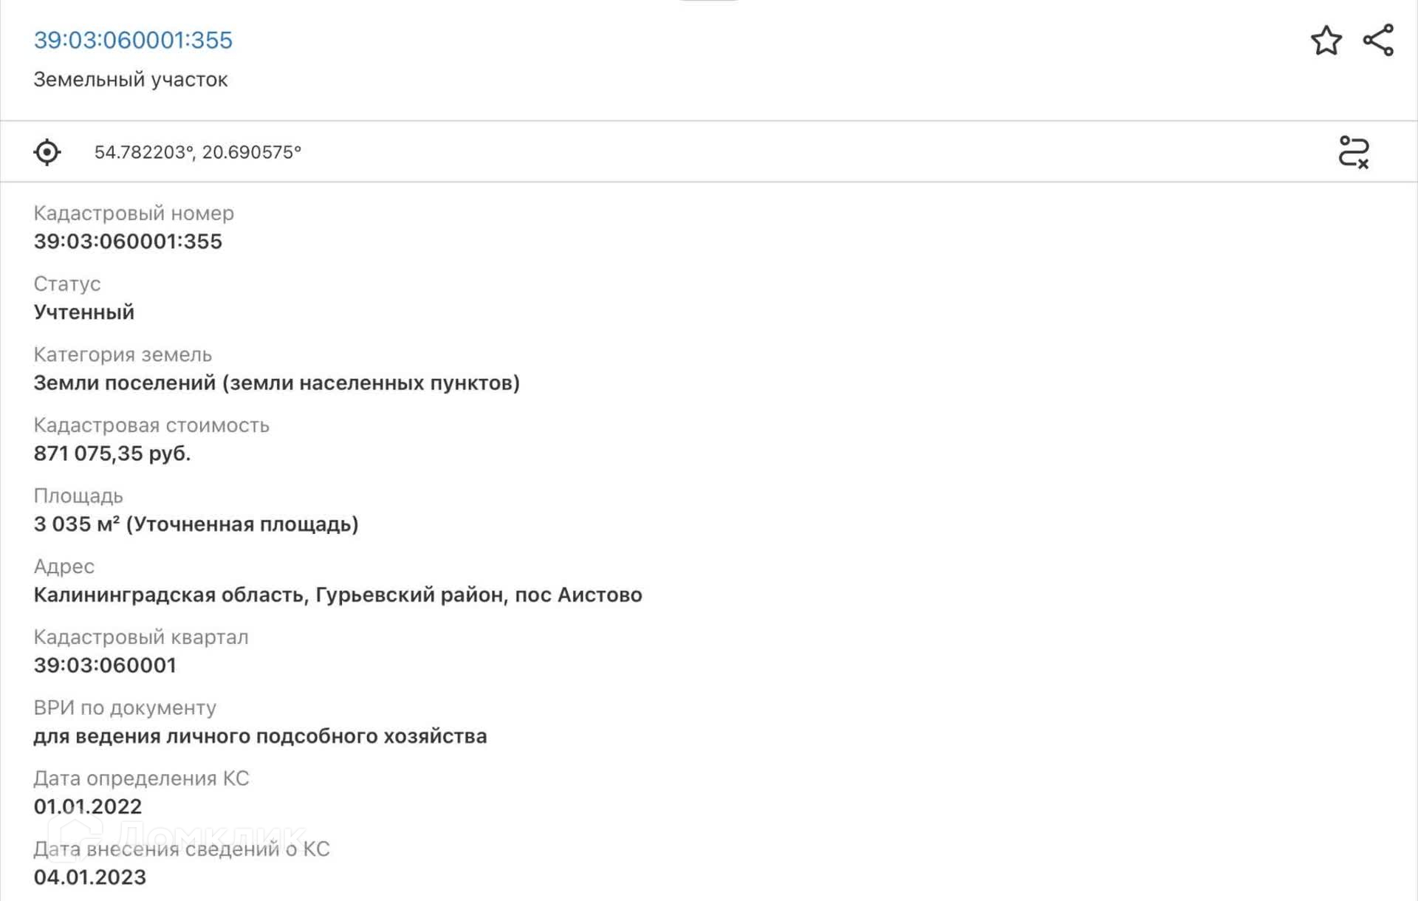
Task: Click the cadastral cost 871 075,35 руб.
Action: coord(112,453)
